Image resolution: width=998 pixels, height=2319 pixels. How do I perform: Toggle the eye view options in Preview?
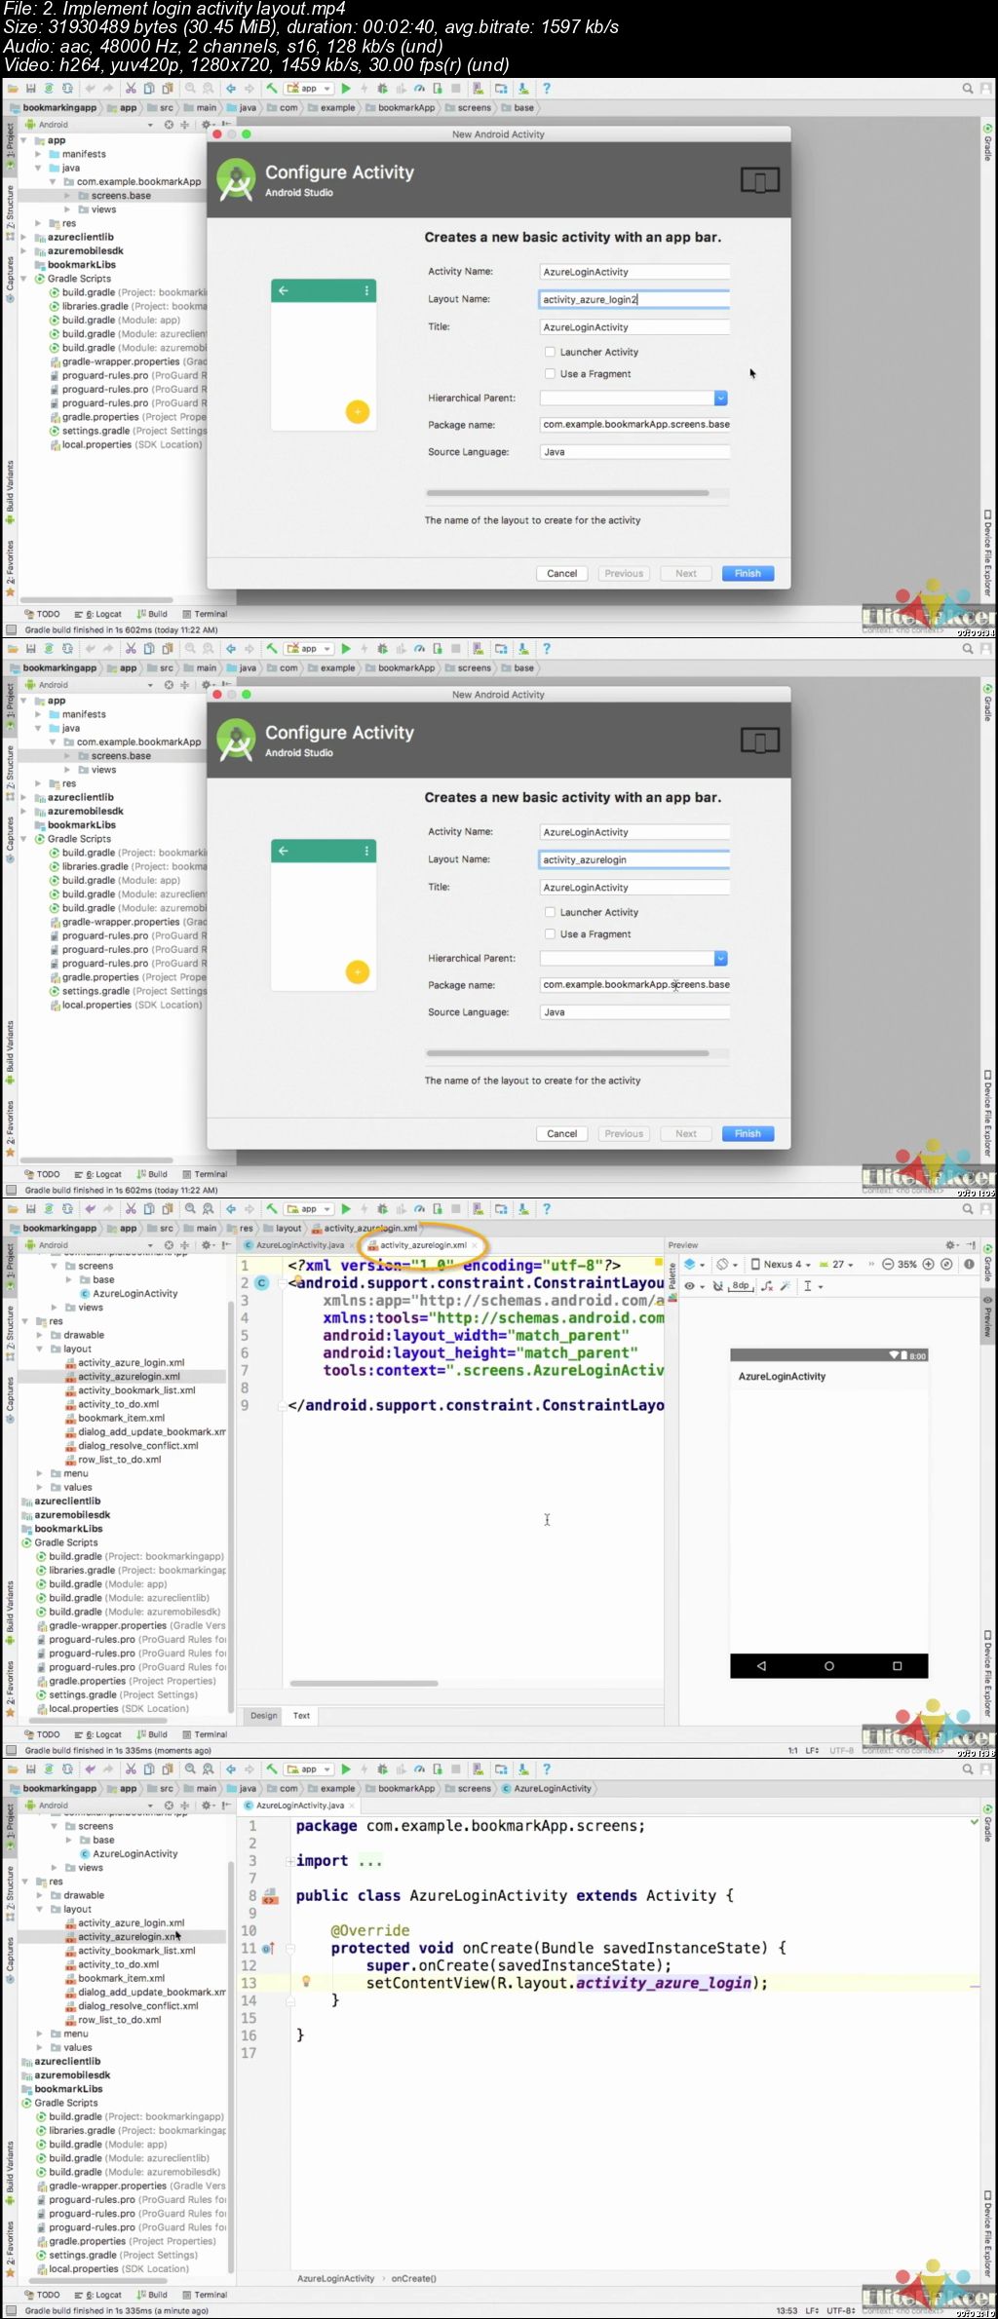[693, 1286]
